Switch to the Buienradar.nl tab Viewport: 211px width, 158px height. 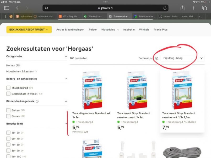pyautogui.click(x=144, y=16)
